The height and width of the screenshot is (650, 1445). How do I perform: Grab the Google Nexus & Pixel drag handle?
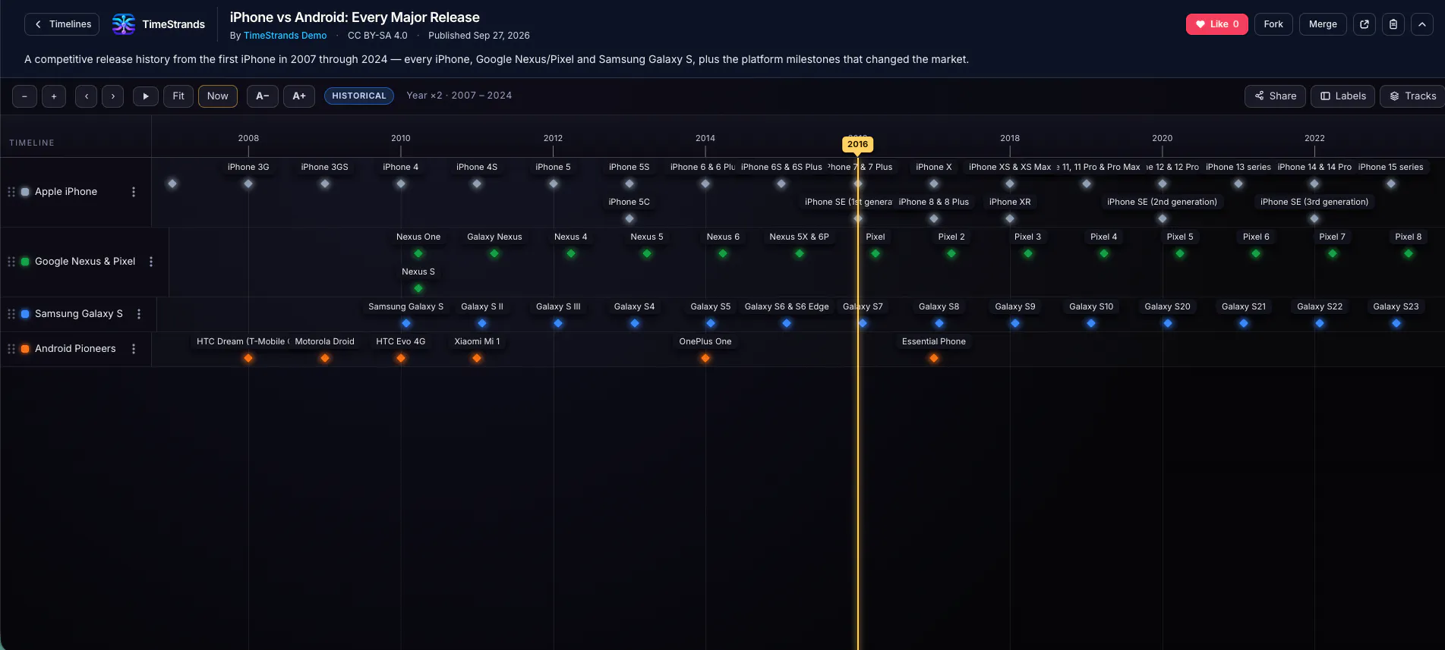click(11, 262)
